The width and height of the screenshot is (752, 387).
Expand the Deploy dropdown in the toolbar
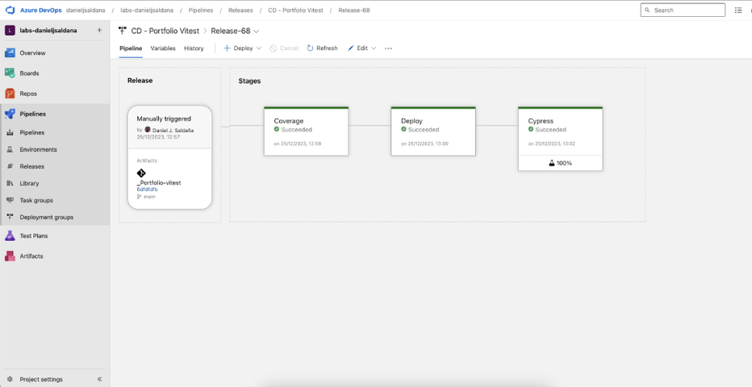pyautogui.click(x=259, y=48)
